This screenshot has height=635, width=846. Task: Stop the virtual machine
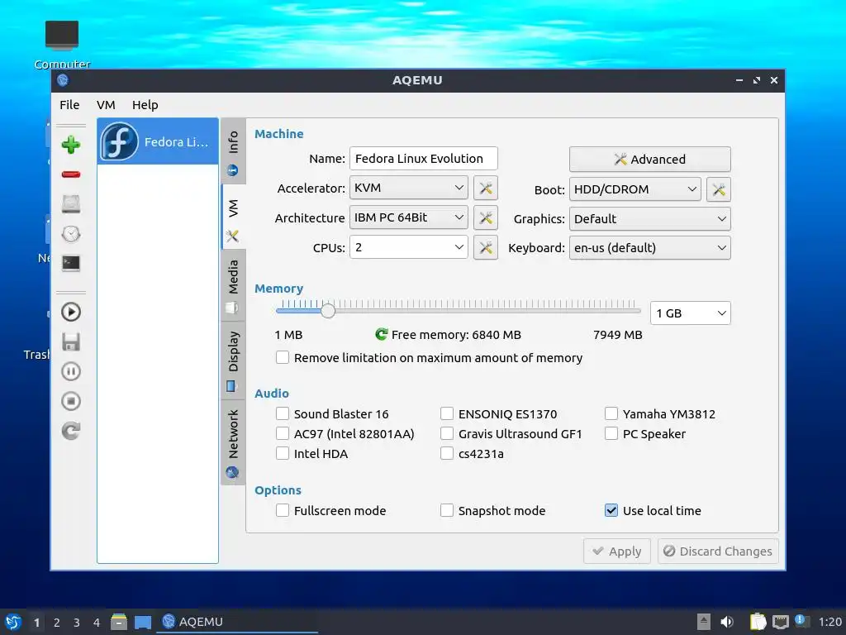(x=71, y=401)
